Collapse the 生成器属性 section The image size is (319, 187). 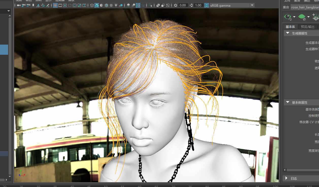point(288,33)
